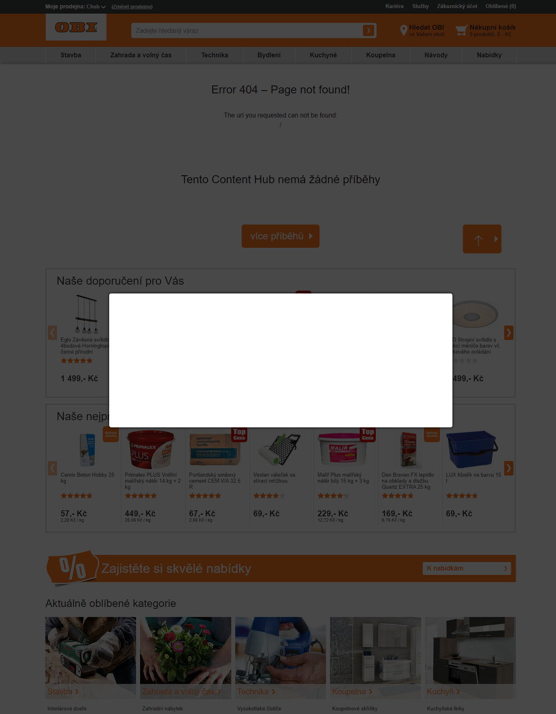The height and width of the screenshot is (714, 556).
Task: Click the store locator pin icon
Action: [x=404, y=30]
